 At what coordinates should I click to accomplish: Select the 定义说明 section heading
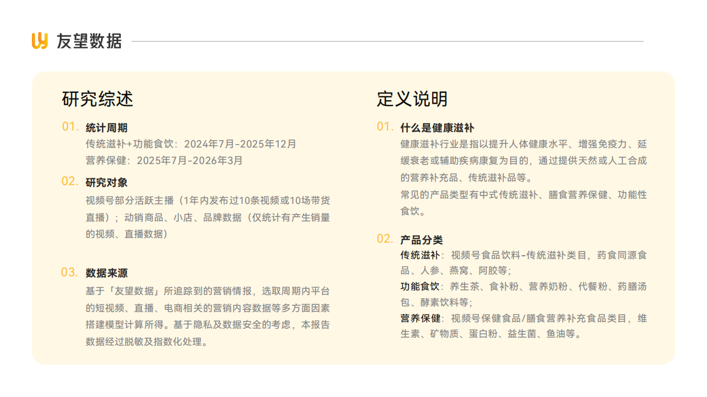(x=412, y=99)
